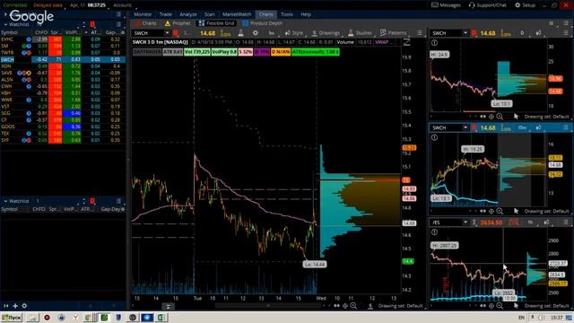
Task: Open the symbol dropdown in middle-right SWCH chart
Action: point(465,127)
